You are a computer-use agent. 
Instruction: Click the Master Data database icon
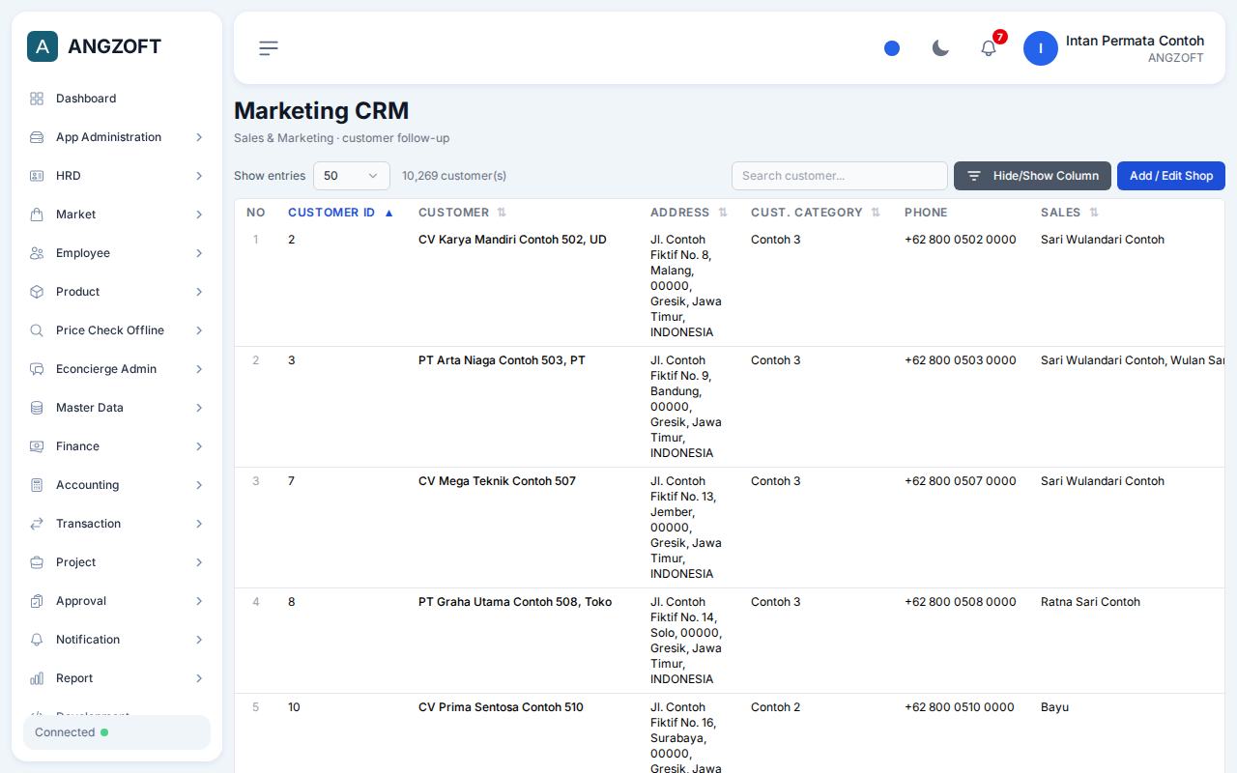[x=37, y=408]
